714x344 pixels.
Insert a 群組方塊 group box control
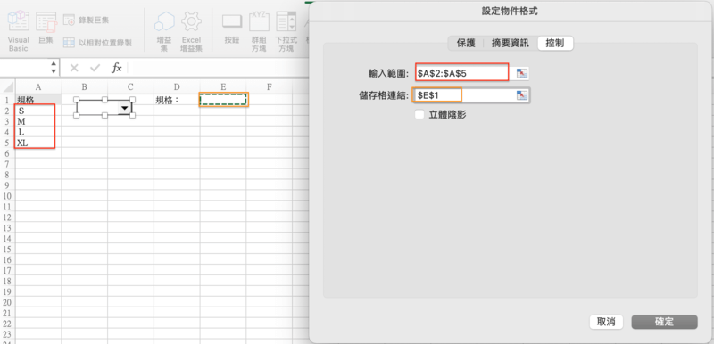pos(259,21)
